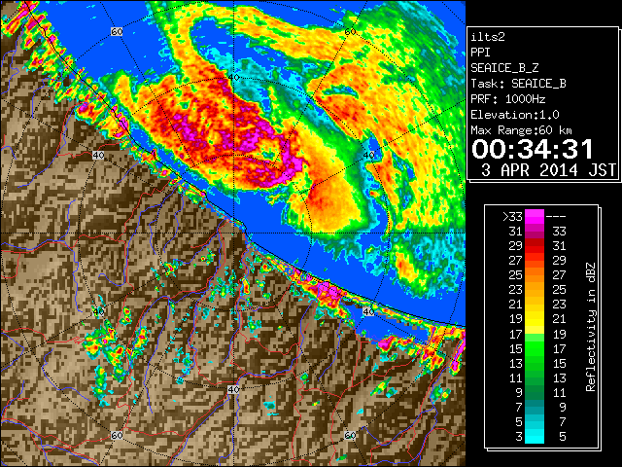Click the vertical "Reflectivity in dBZ" legend title
The height and width of the screenshot is (467, 622).
590,327
